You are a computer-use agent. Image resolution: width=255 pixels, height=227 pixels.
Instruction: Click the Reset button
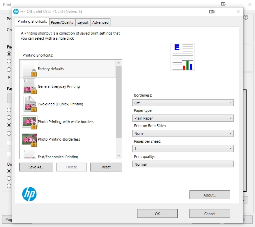(x=106, y=167)
